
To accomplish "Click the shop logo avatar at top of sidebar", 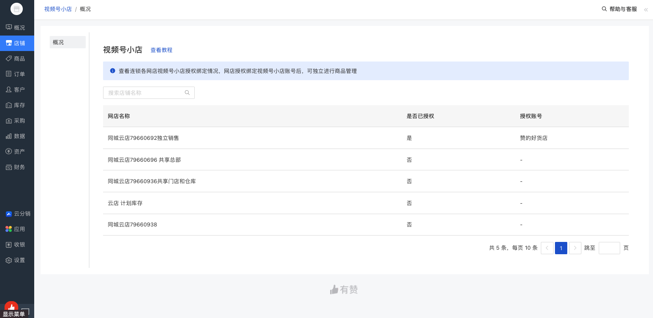I will click(x=17, y=9).
